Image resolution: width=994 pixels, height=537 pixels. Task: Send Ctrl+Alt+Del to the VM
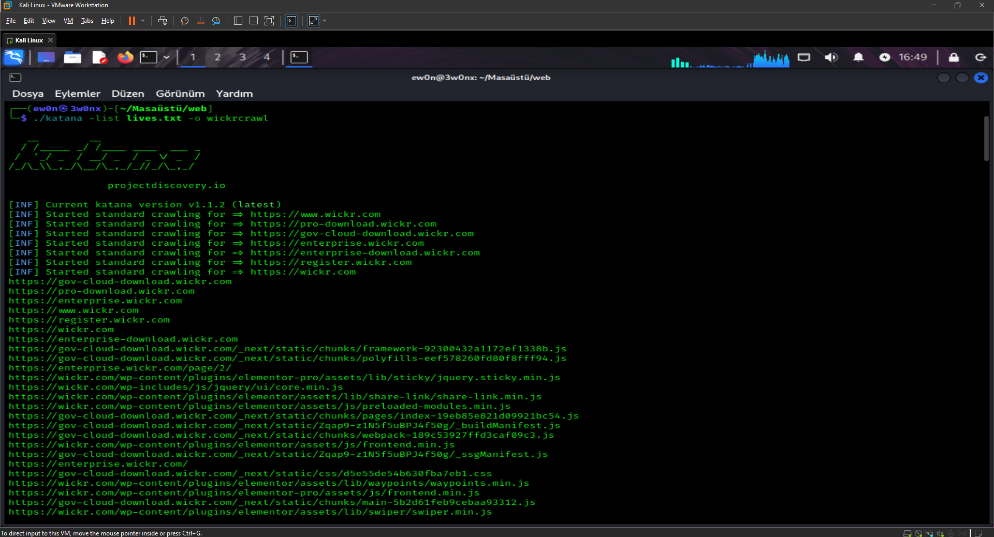click(163, 21)
